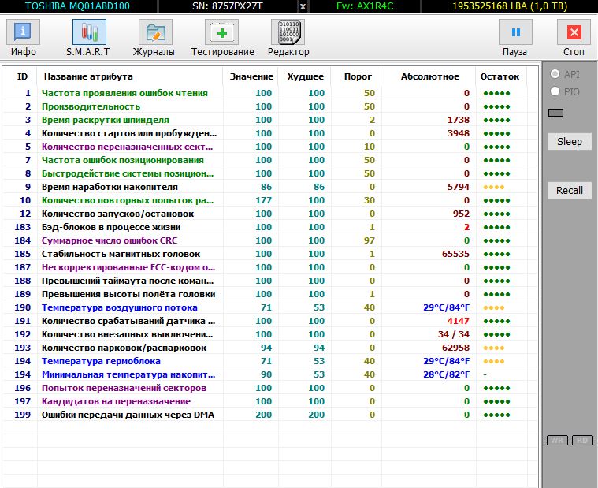The height and width of the screenshot is (488, 598).
Task: Click the ID column header
Action: (x=22, y=76)
